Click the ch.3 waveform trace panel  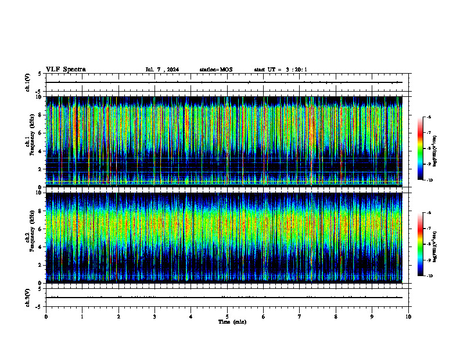click(x=227, y=298)
